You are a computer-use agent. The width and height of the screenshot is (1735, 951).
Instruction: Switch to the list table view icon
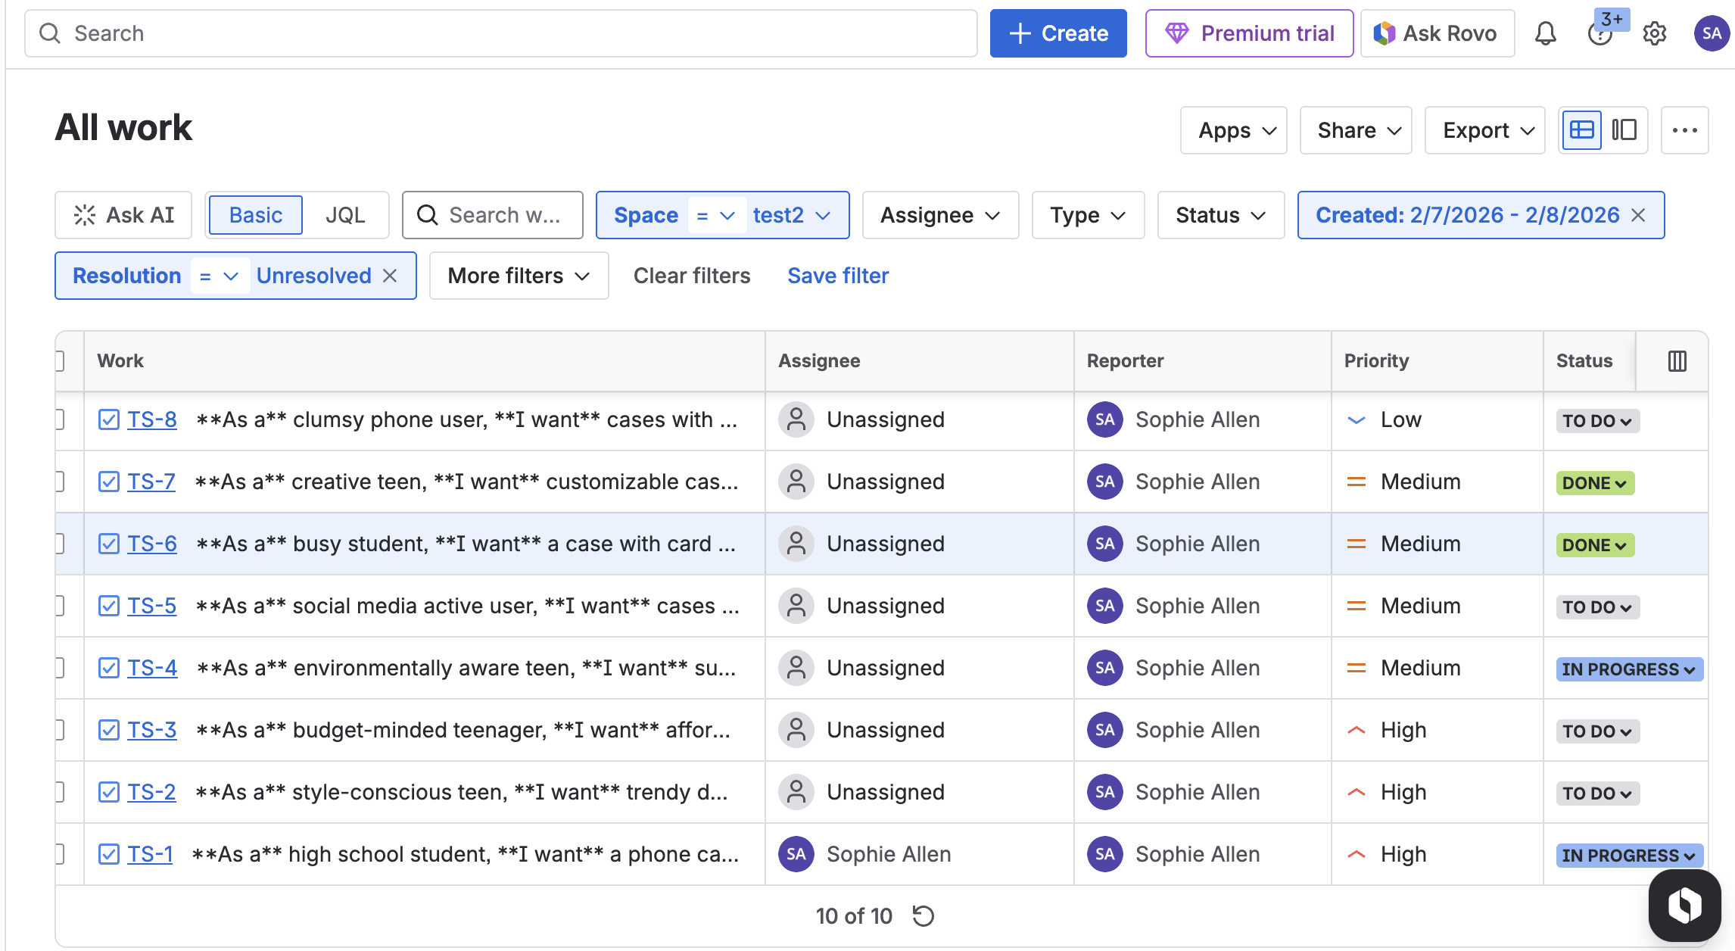click(1581, 130)
